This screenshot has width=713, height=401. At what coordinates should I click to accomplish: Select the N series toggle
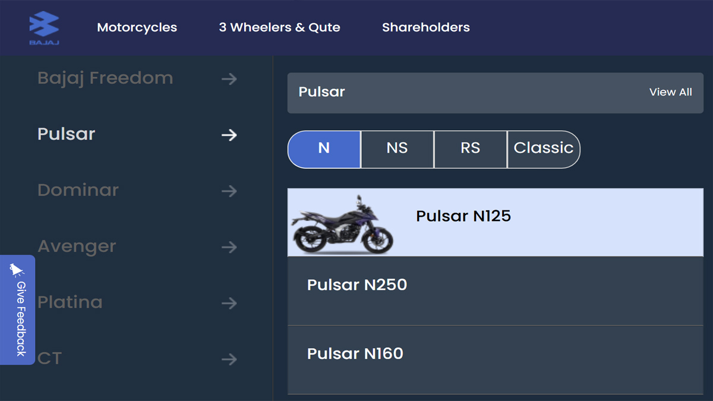coord(324,149)
